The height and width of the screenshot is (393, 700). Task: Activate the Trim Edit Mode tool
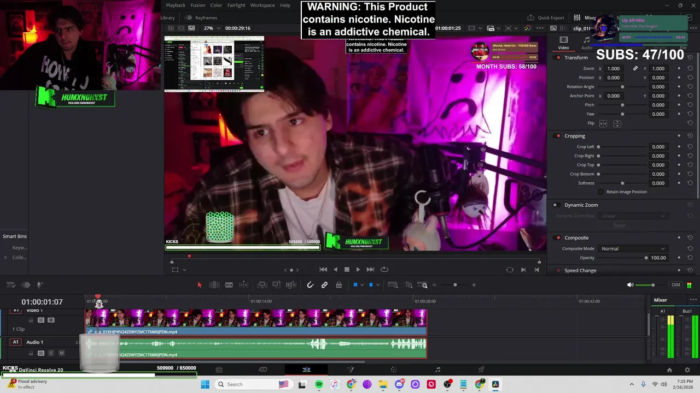(214, 285)
